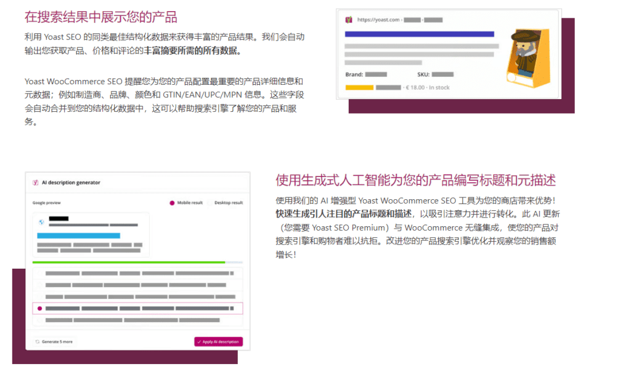
Task: Click the Apply AI description button
Action: coord(219,342)
